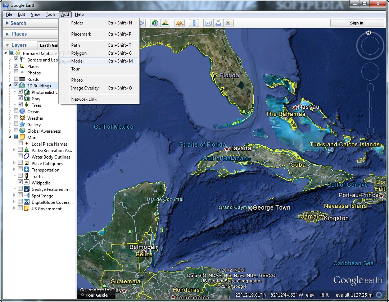Click the Look joystick compass ring
The image size is (389, 302).
pyautogui.click(x=370, y=46)
